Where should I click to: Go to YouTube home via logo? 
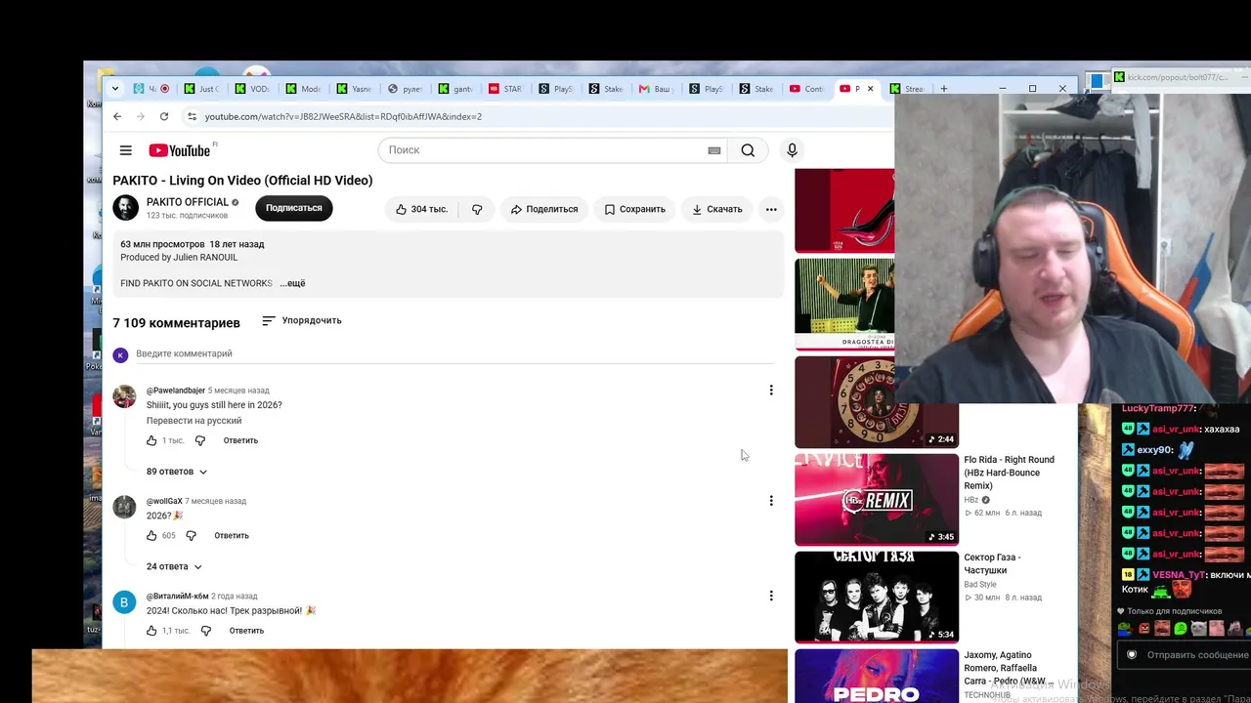click(180, 150)
